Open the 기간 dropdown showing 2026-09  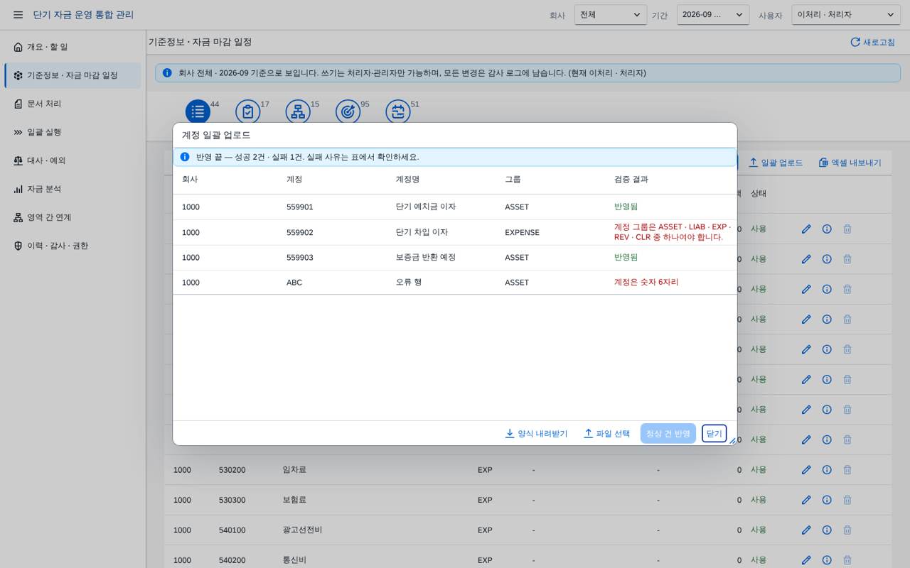pos(713,15)
